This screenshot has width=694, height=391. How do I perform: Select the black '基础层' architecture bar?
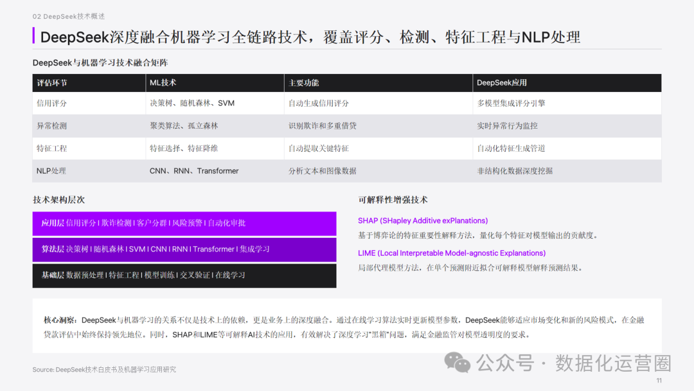[x=184, y=275]
